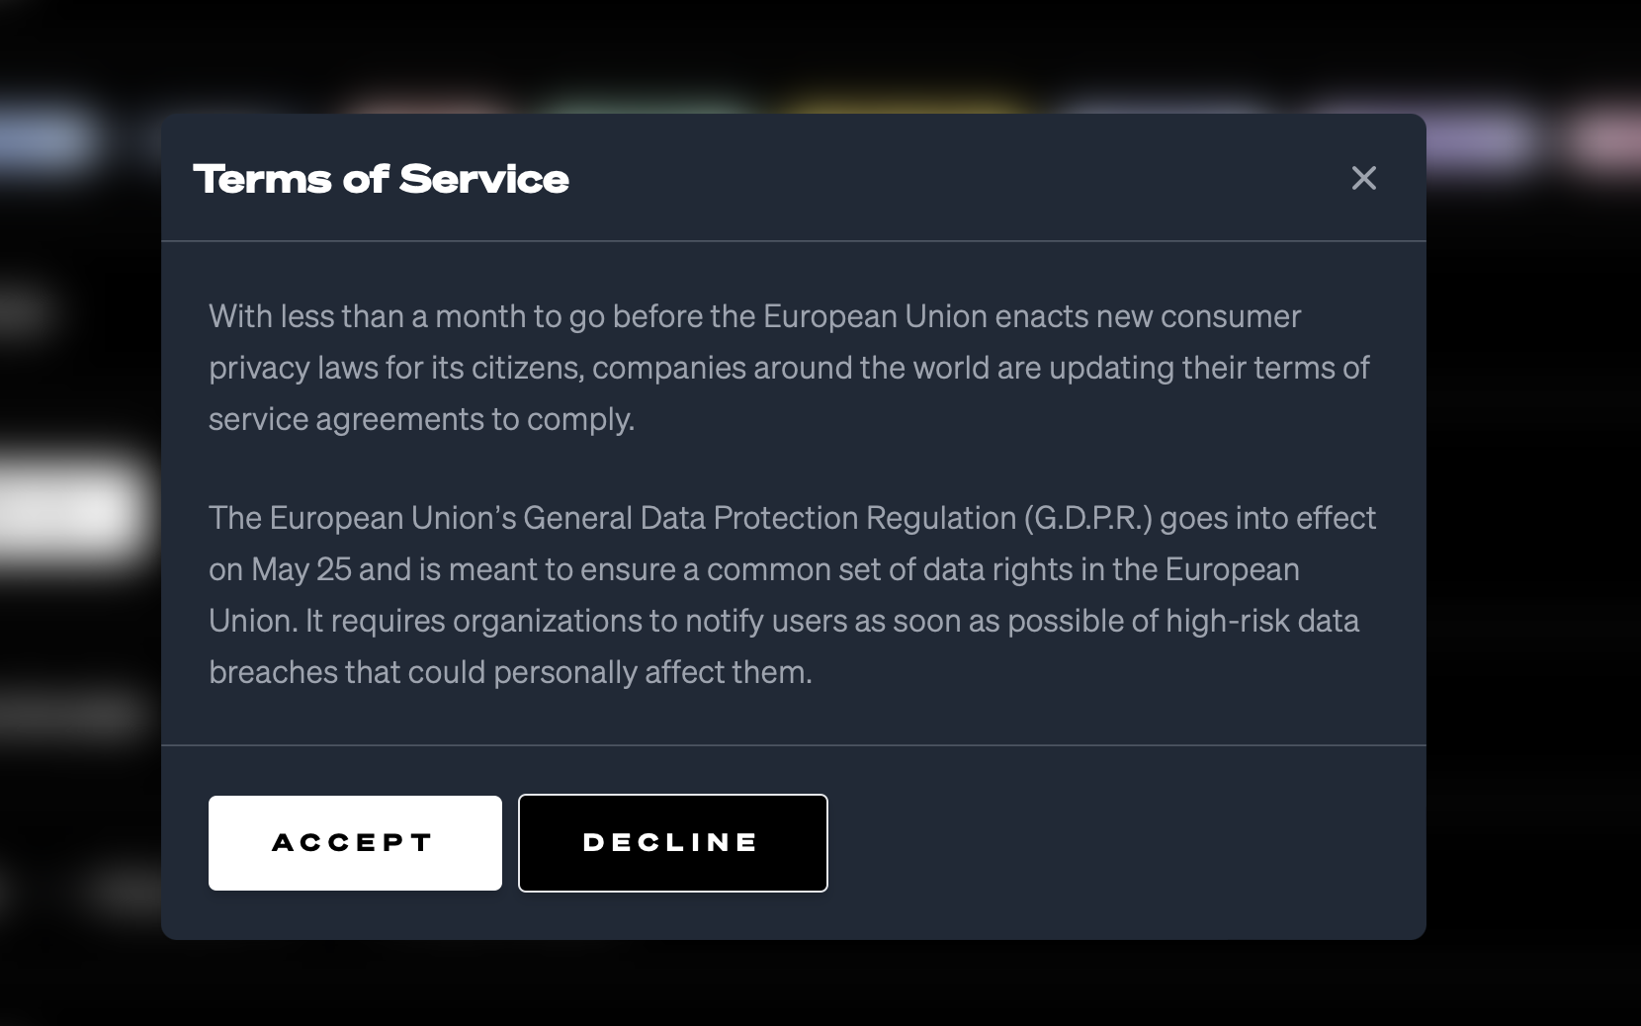Screen dimensions: 1641x1026
Task: Select ACCEPT to agree to the terms
Action: pyautogui.click(x=354, y=842)
